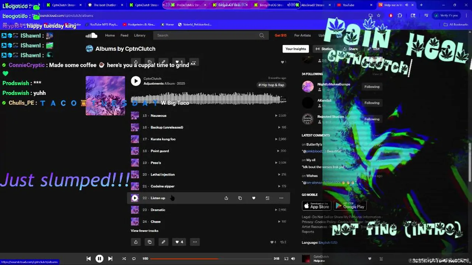Click the Hip-hop & Rap tag

pos(271,85)
